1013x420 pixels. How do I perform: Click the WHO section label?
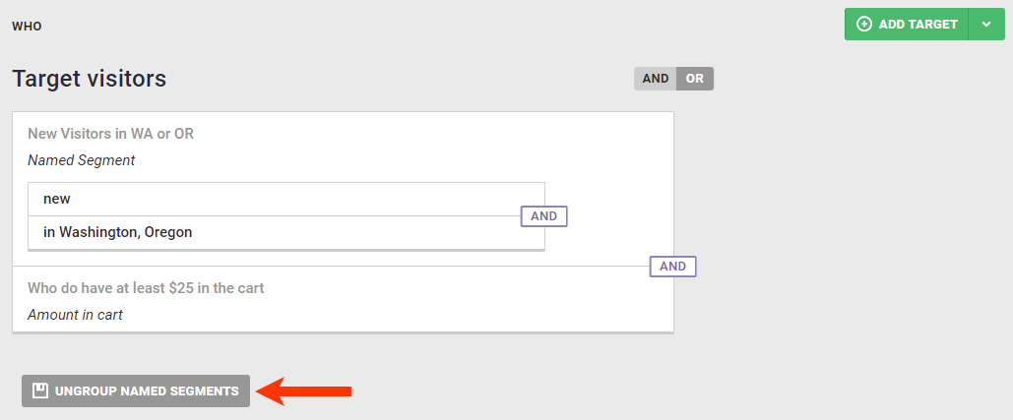pyautogui.click(x=27, y=27)
